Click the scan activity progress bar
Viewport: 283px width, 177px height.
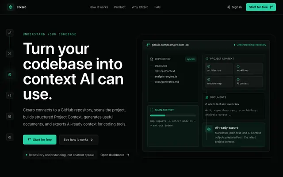173,115
